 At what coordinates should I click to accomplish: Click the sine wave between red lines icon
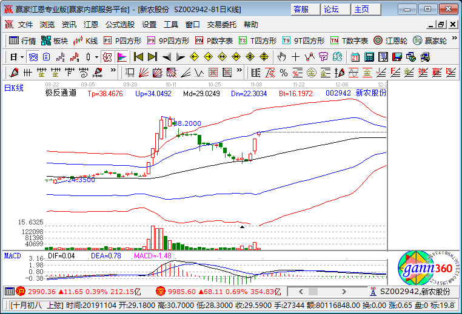tap(353, 73)
